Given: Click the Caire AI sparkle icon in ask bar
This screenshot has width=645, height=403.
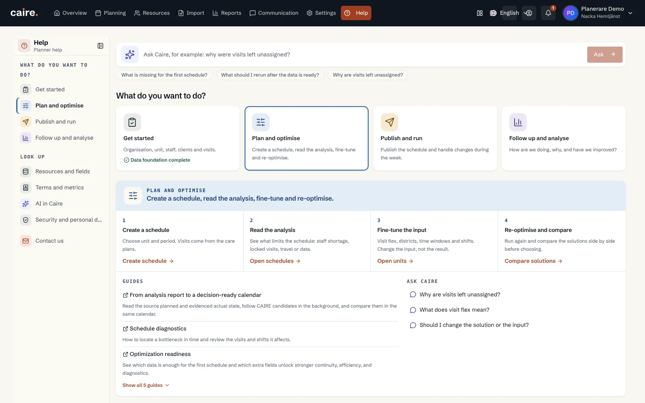Looking at the screenshot, I should coord(130,55).
